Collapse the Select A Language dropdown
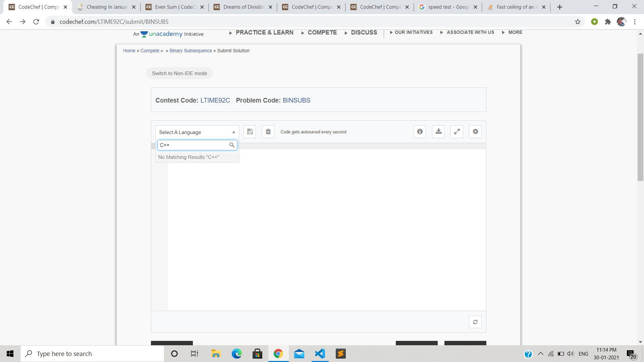The image size is (644, 362). 233,132
